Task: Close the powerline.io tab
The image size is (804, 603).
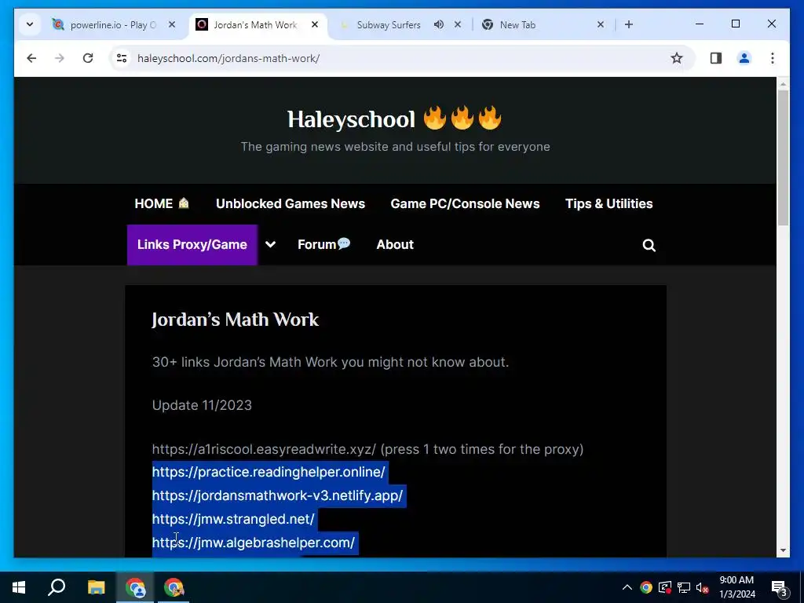Action: tap(172, 24)
